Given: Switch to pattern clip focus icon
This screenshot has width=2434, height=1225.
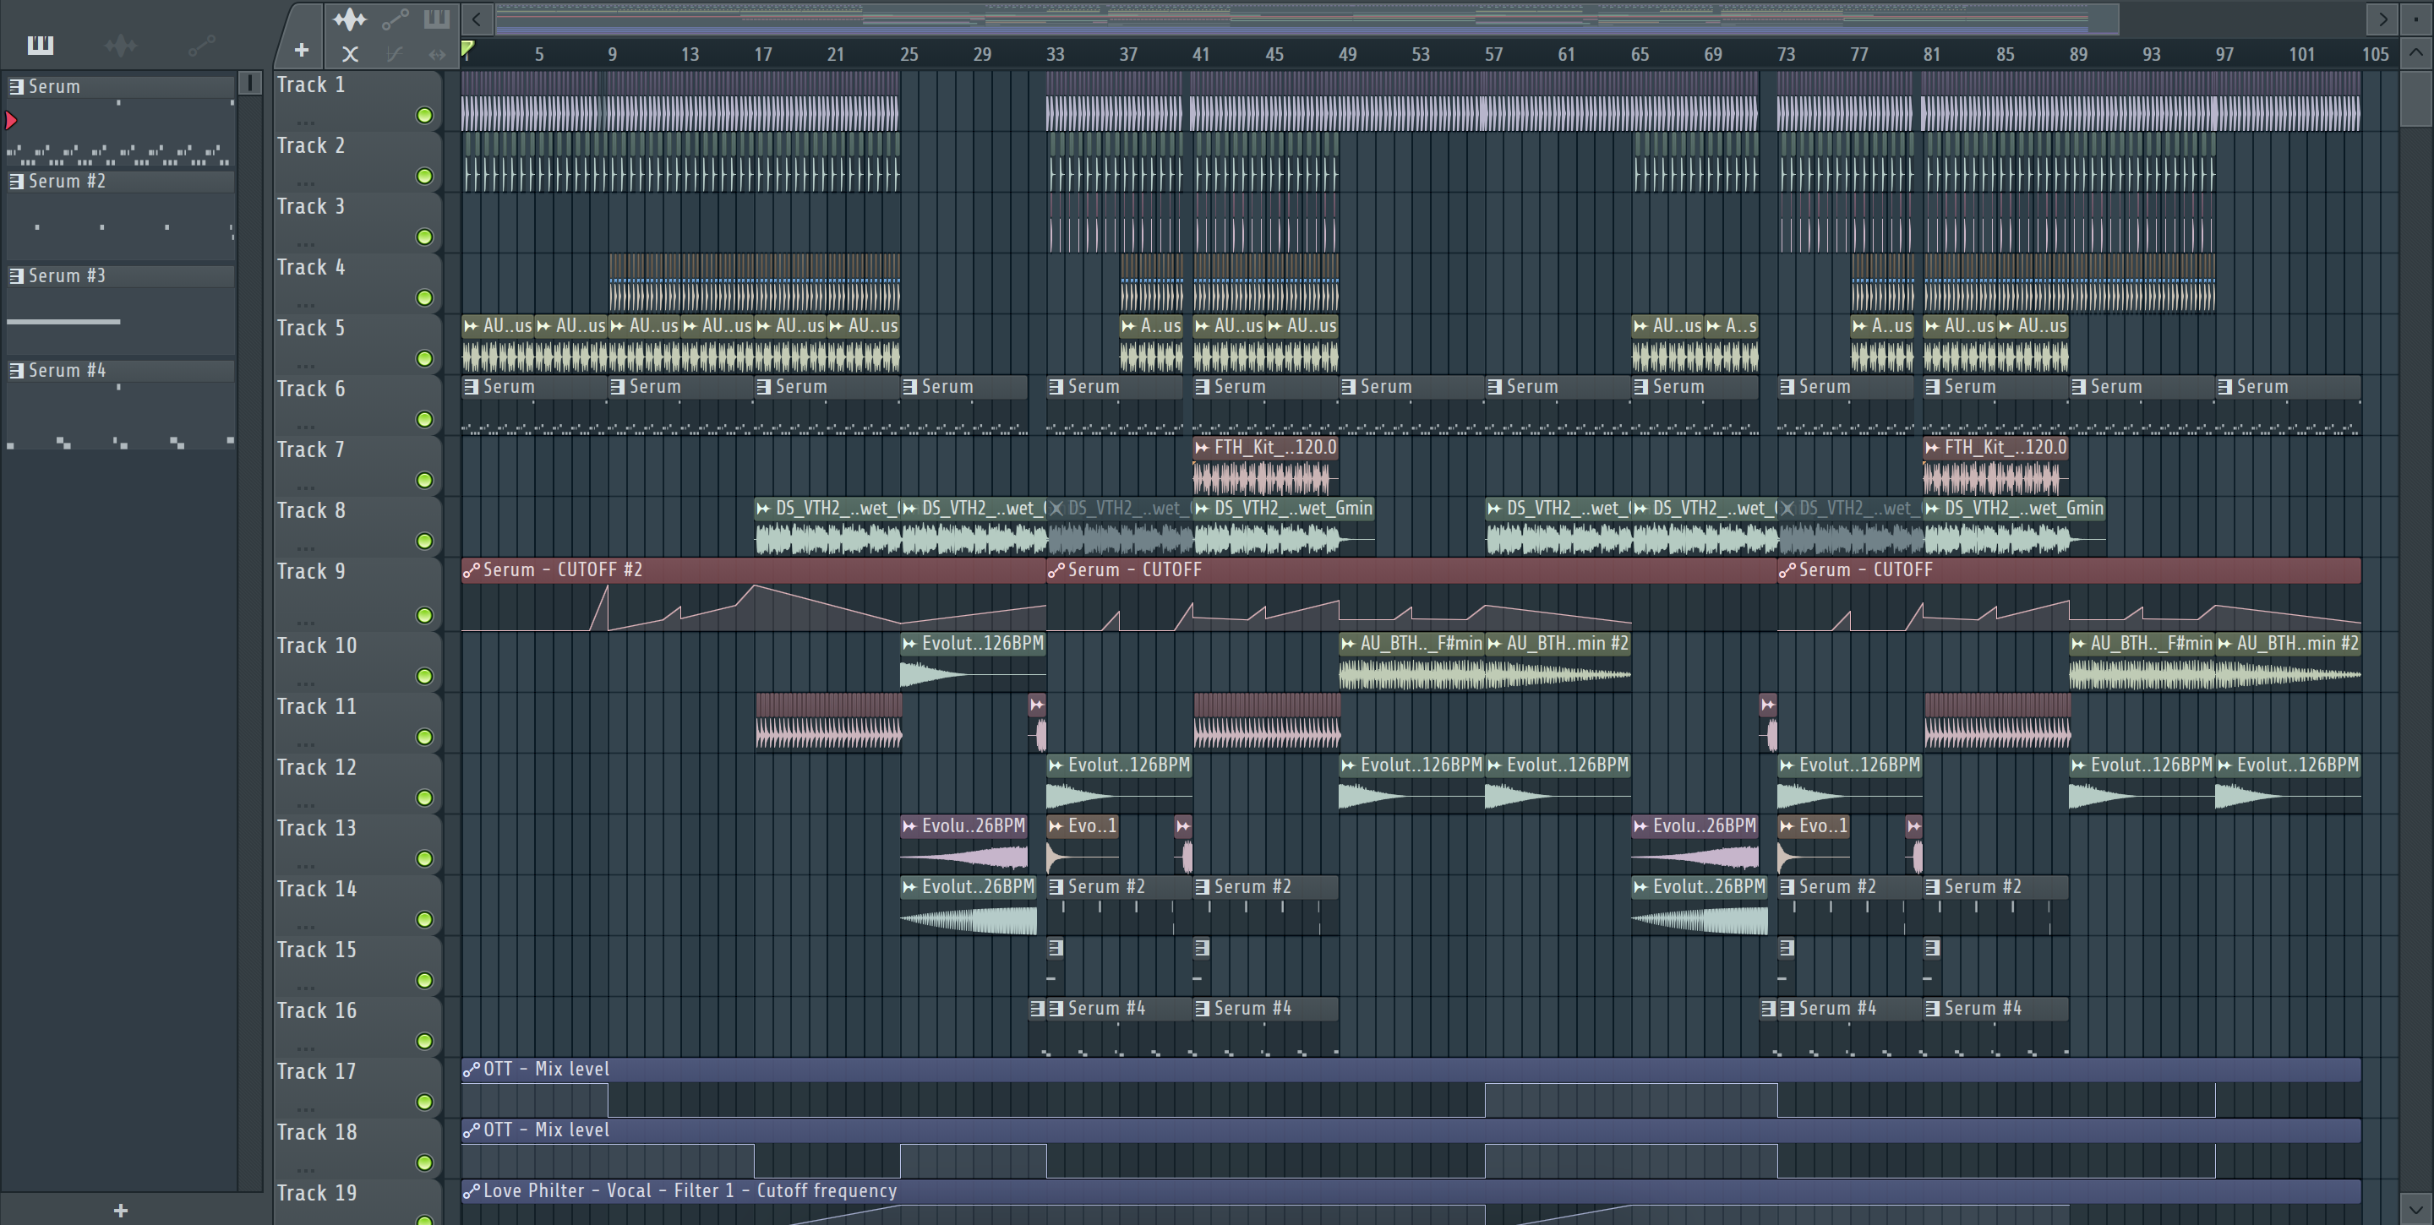Looking at the screenshot, I should [x=435, y=19].
